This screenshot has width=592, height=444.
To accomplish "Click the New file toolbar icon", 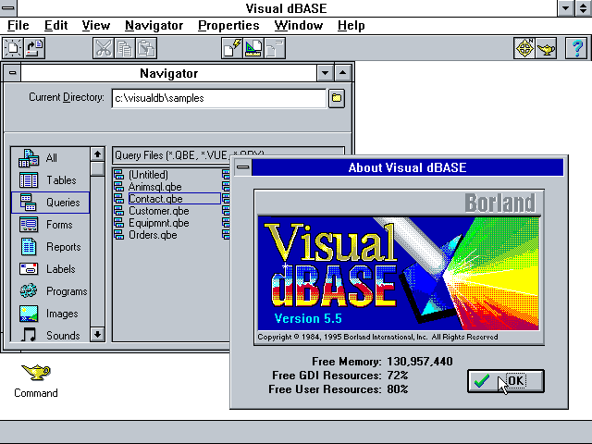I will (x=12, y=48).
